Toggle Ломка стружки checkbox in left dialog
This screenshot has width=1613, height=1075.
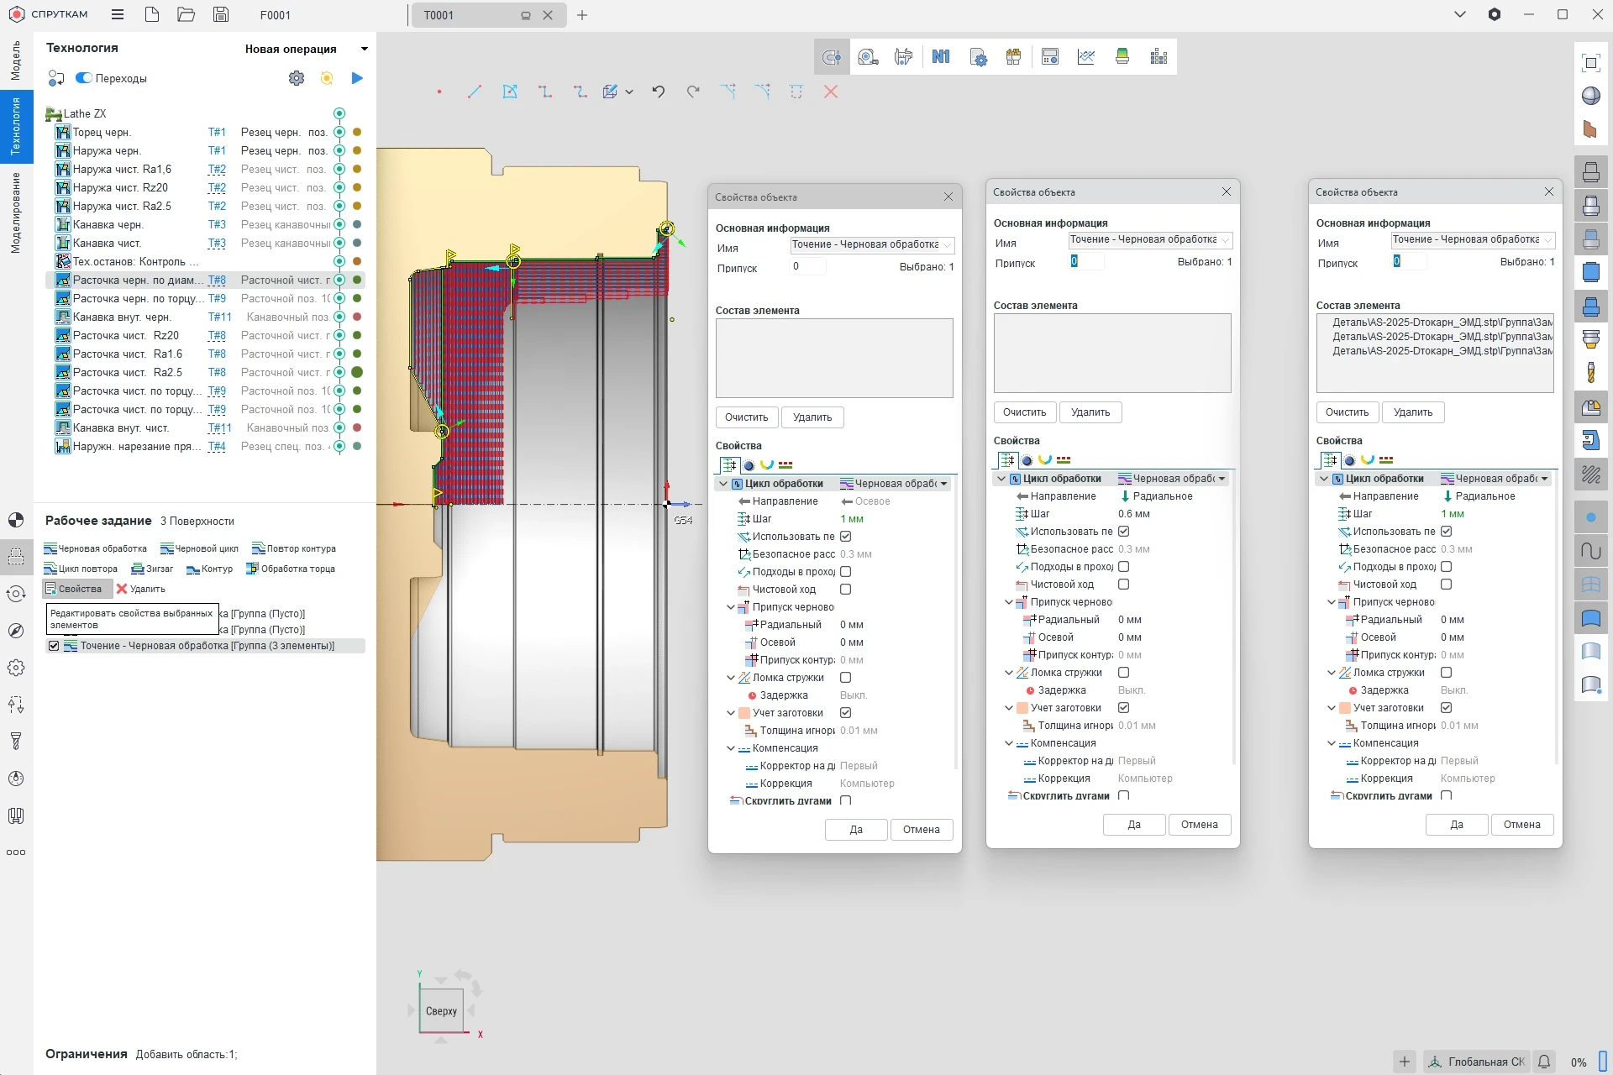pyautogui.click(x=846, y=678)
